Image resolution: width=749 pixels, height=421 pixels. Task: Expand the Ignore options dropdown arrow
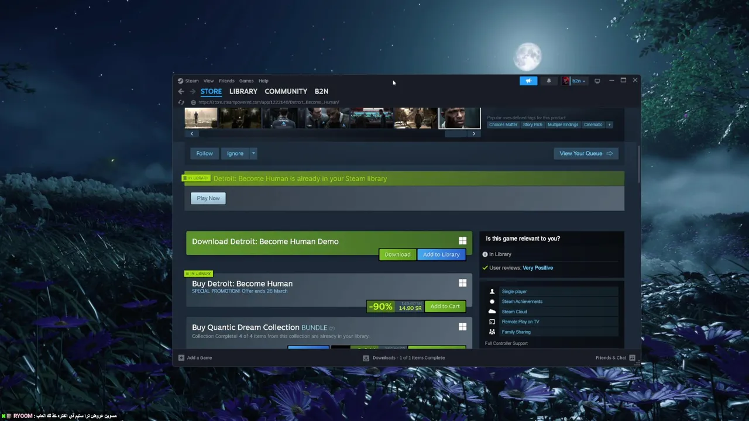(x=253, y=153)
